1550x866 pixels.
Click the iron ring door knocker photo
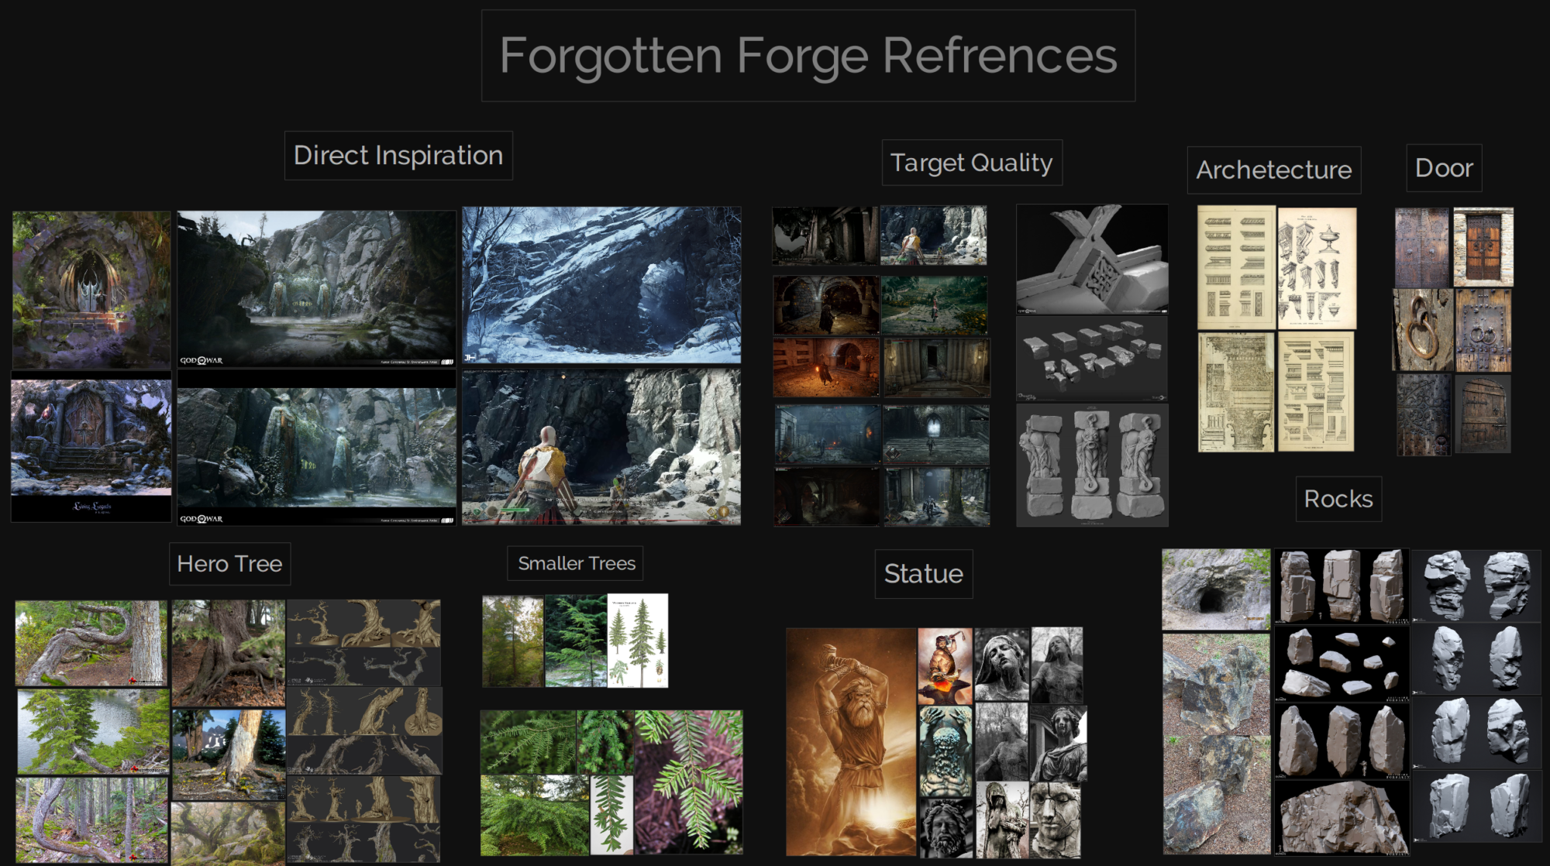point(1423,331)
